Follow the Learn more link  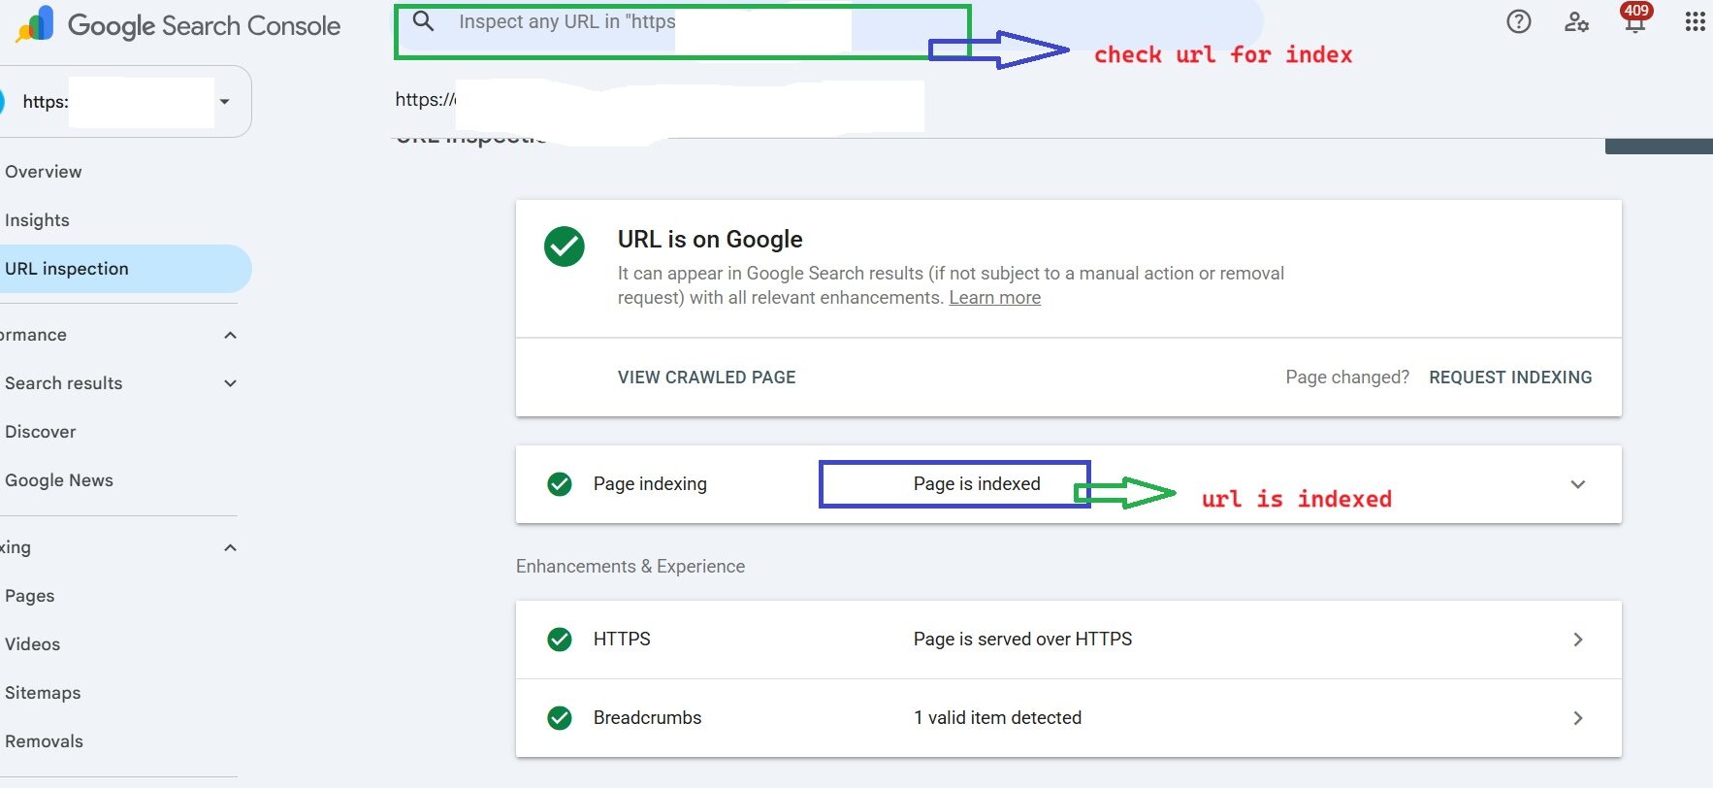pos(995,298)
